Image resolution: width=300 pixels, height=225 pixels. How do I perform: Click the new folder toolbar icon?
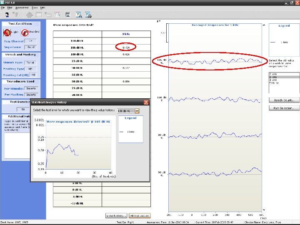coord(48,15)
